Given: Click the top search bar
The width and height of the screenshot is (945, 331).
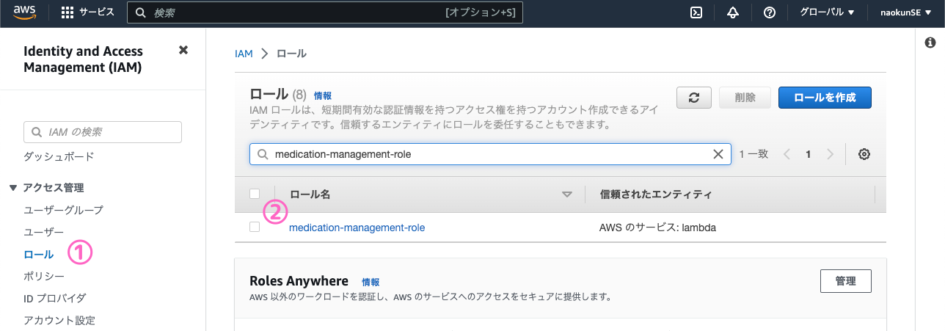Looking at the screenshot, I should click(325, 12).
